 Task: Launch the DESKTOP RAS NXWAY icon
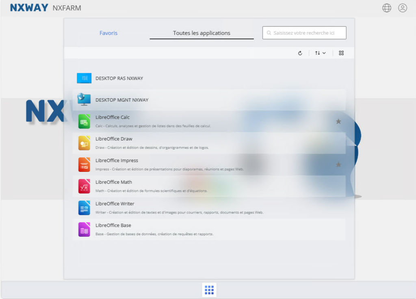tap(84, 78)
